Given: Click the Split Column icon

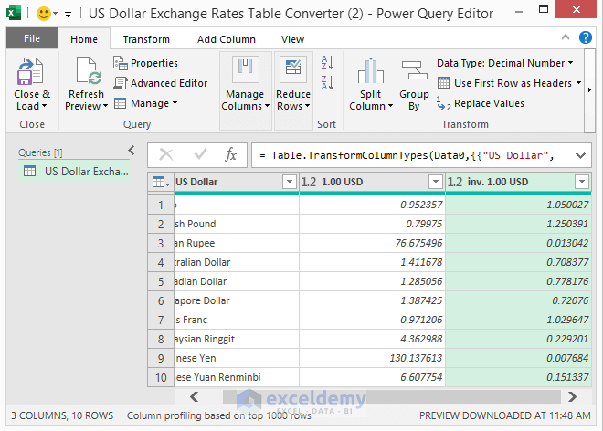Looking at the screenshot, I should (x=371, y=70).
